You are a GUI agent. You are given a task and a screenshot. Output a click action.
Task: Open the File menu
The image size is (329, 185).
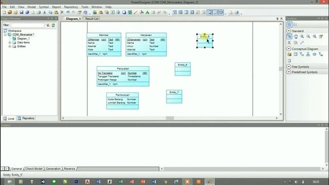[x=4, y=7]
